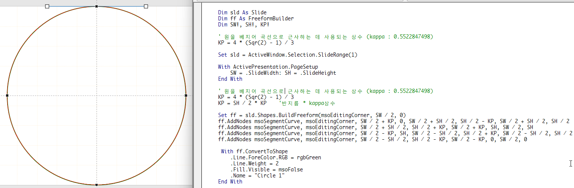Select the top edit point of the circle
Image resolution: width=574 pixels, height=188 pixels.
(x=97, y=6)
